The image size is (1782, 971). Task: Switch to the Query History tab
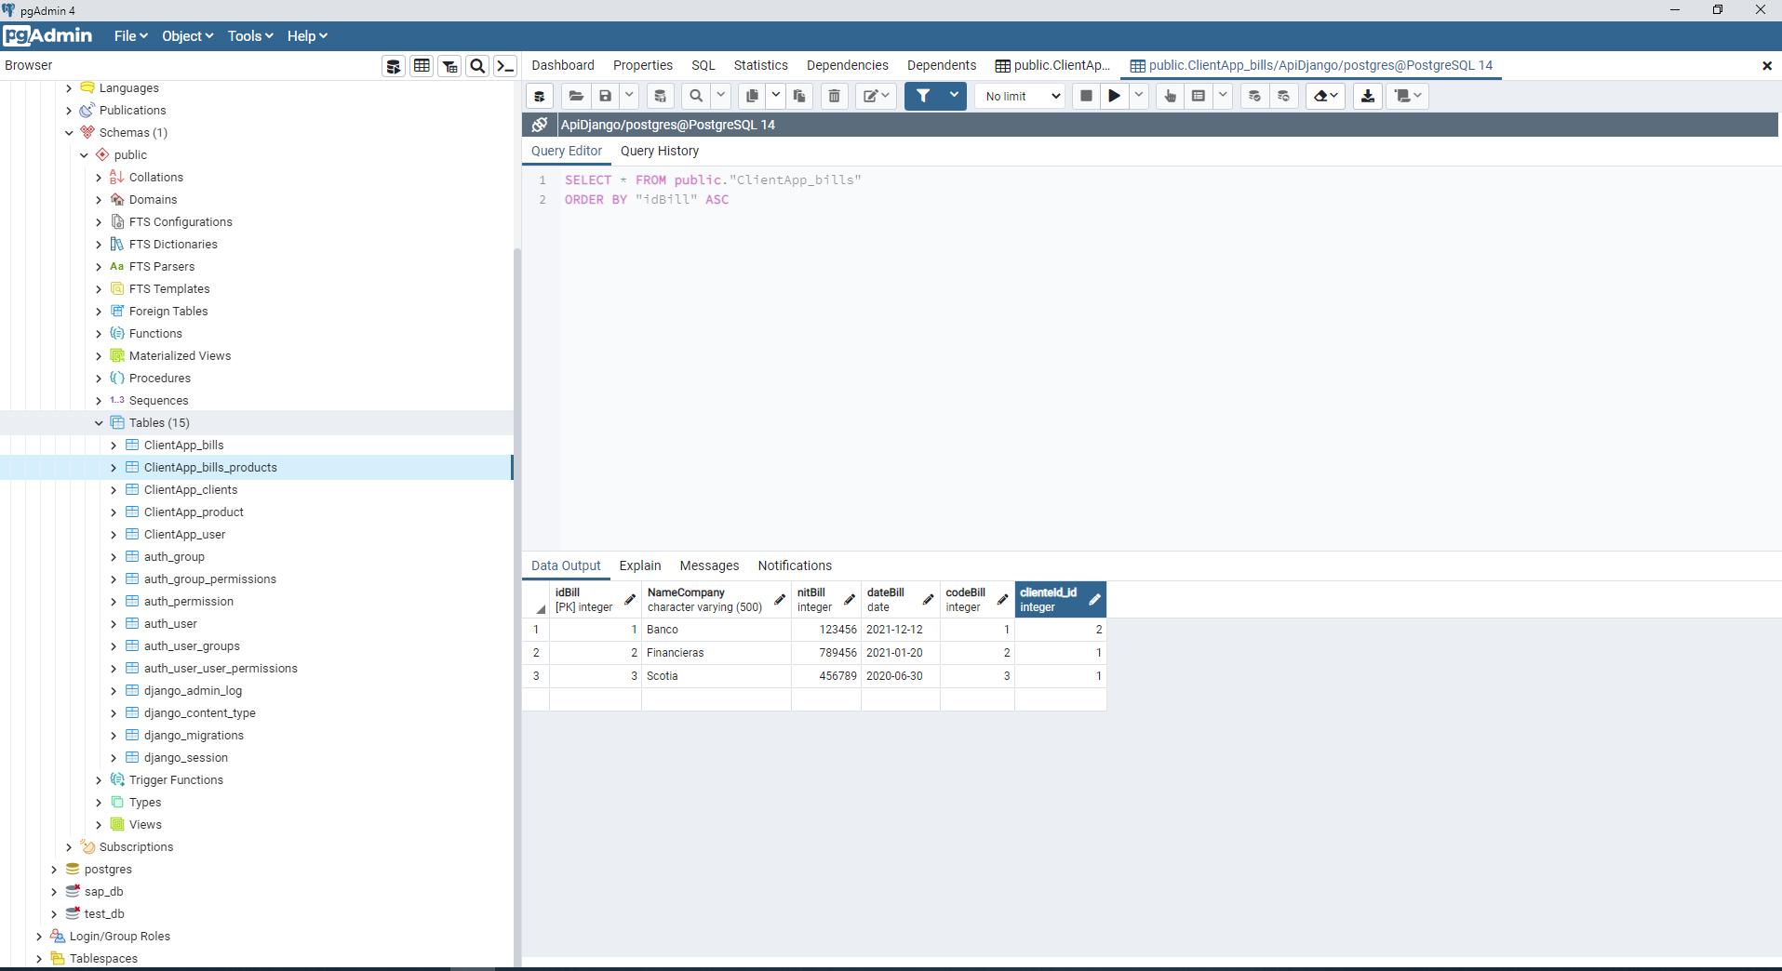[660, 151]
